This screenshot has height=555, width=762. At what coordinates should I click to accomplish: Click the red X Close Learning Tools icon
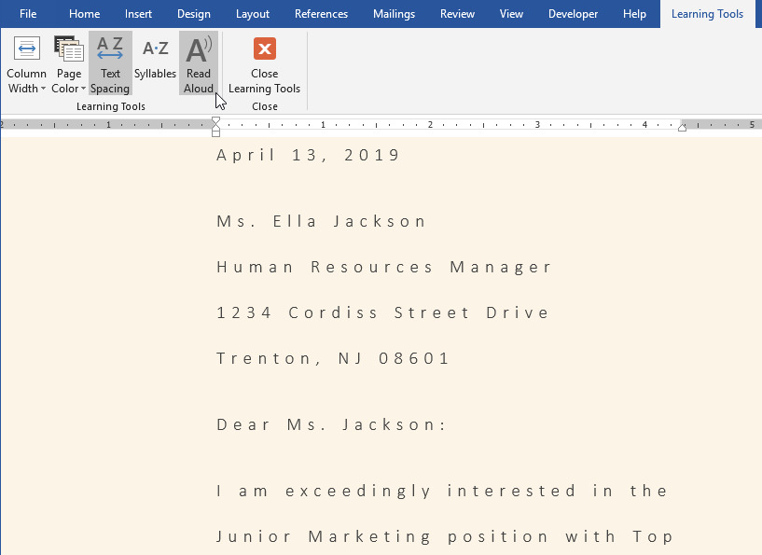point(264,49)
